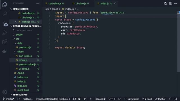
Task: Click index.js in the breadcrumb
Action: [x=69, y=9]
